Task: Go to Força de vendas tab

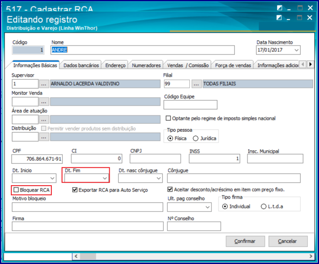Action: pyautogui.click(x=233, y=65)
